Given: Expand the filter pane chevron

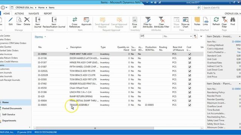Looking at the screenshot, I should [x=201, y=36].
